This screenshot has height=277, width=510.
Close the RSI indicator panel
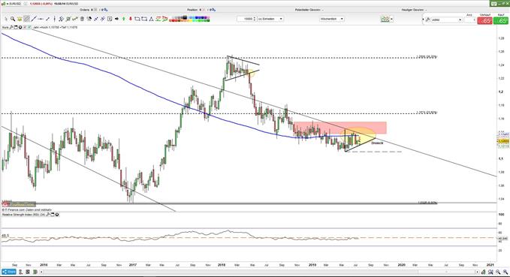[57, 215]
